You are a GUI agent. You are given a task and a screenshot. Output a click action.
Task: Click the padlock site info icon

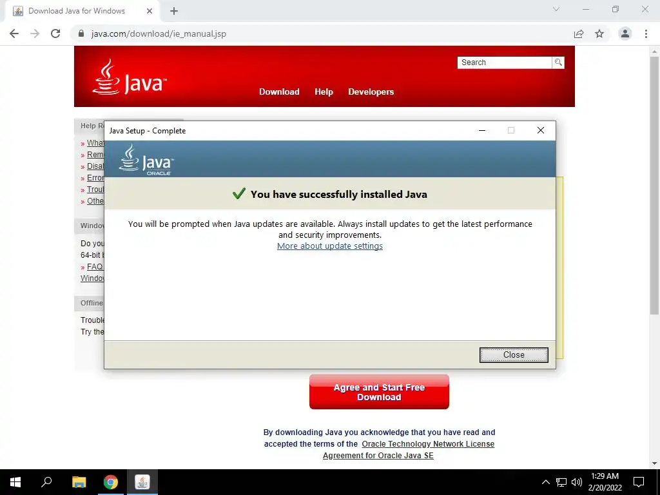point(81,34)
